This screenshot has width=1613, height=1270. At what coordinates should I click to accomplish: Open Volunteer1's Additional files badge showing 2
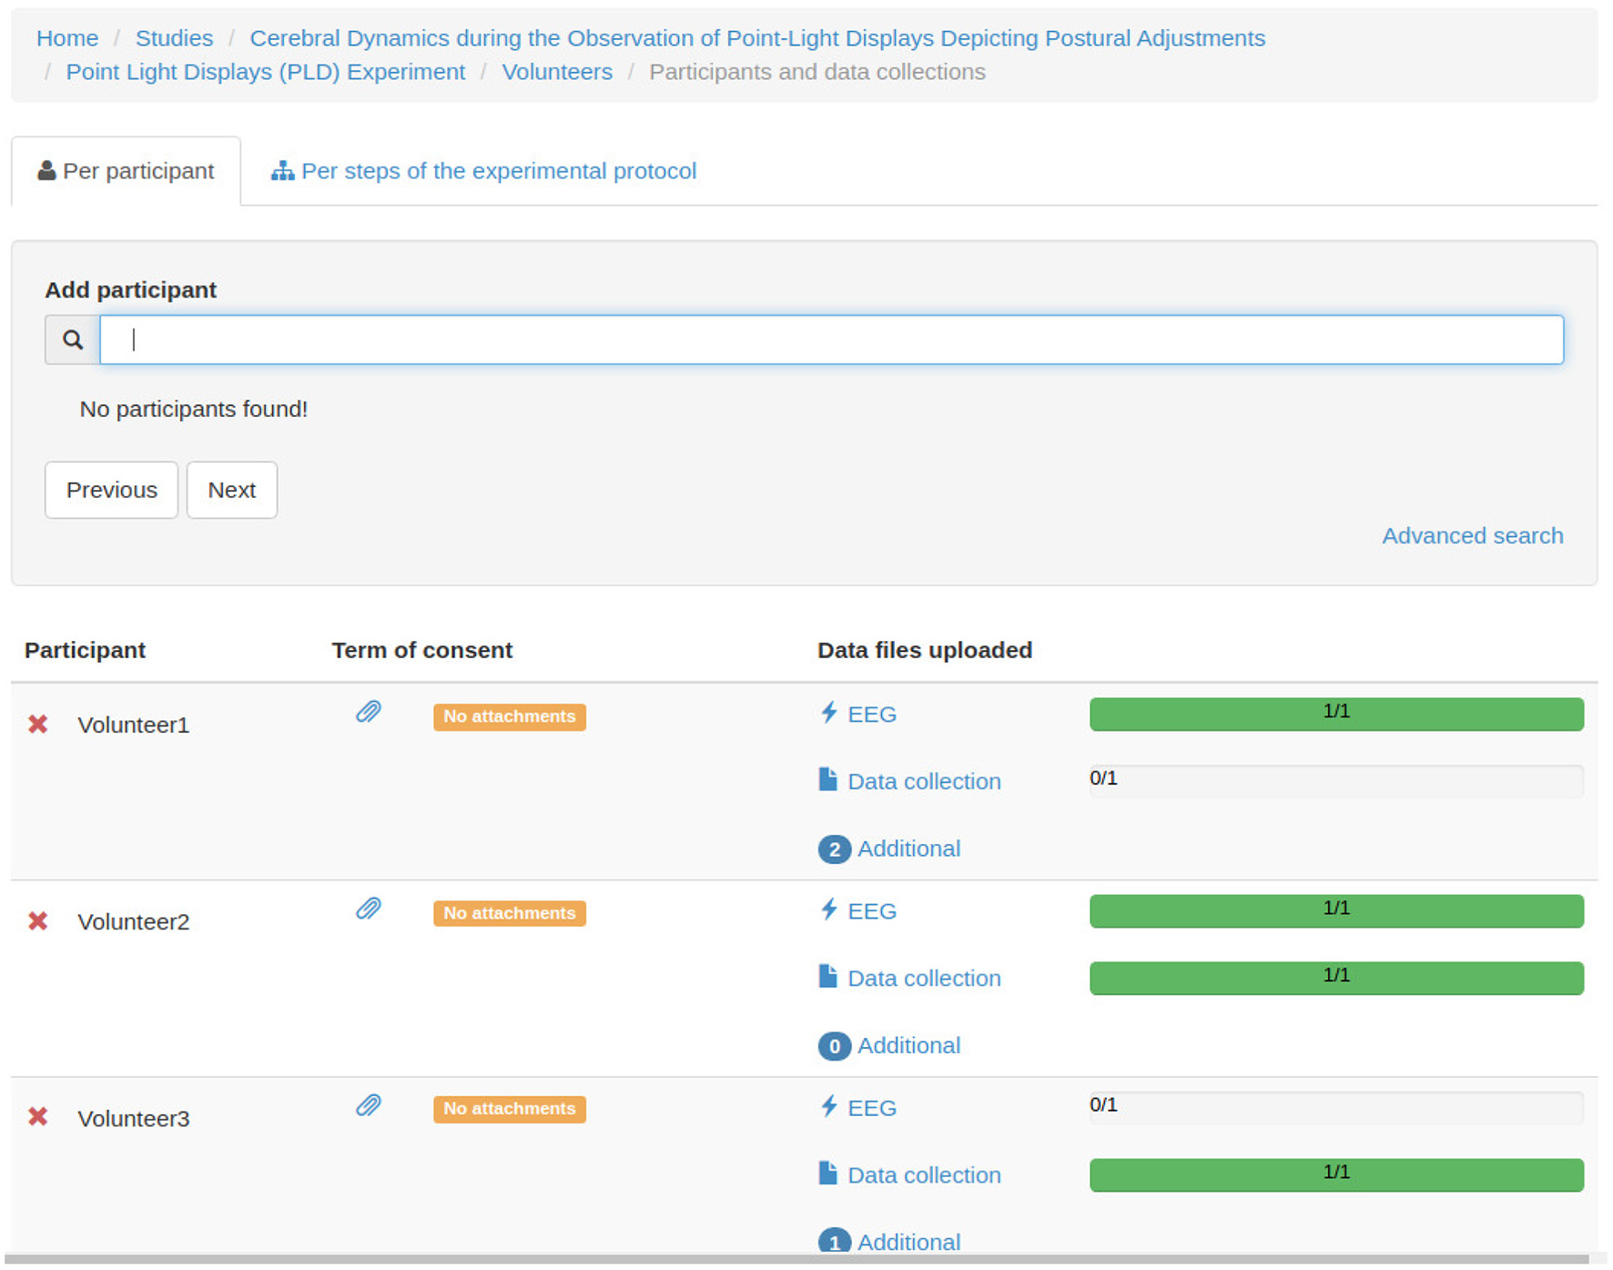(834, 849)
